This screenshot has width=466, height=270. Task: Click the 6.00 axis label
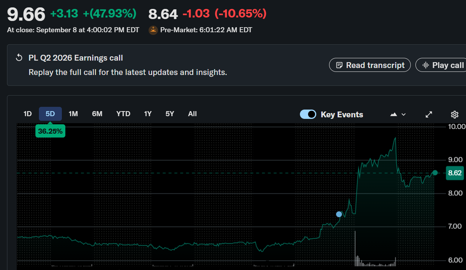coord(455,260)
